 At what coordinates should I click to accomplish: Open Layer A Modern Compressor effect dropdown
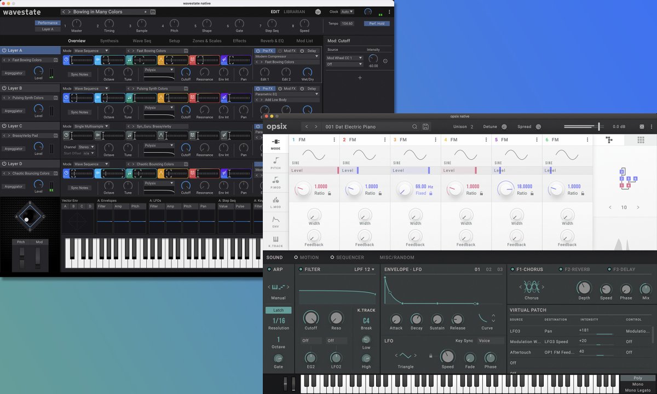tap(286, 56)
